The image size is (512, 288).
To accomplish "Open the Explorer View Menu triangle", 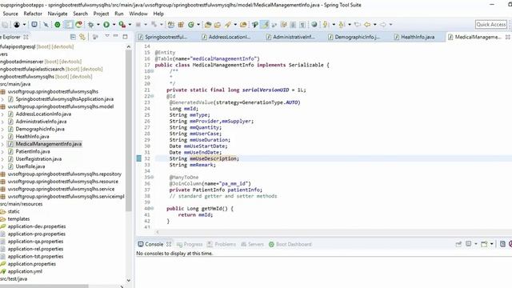I will click(107, 36).
